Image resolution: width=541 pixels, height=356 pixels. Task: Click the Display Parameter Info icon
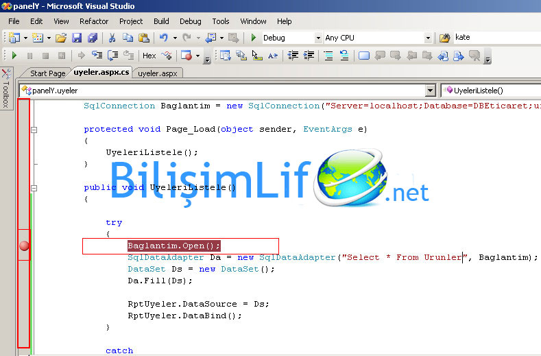(241, 56)
